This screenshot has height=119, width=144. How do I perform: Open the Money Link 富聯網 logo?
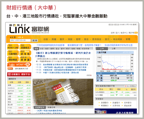pos(29,29)
